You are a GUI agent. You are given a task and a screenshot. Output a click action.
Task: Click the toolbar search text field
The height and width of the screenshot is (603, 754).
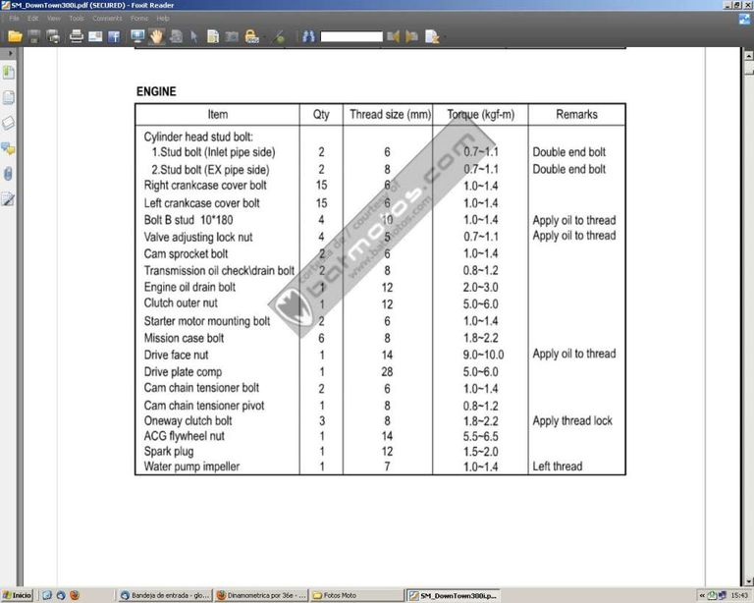350,36
